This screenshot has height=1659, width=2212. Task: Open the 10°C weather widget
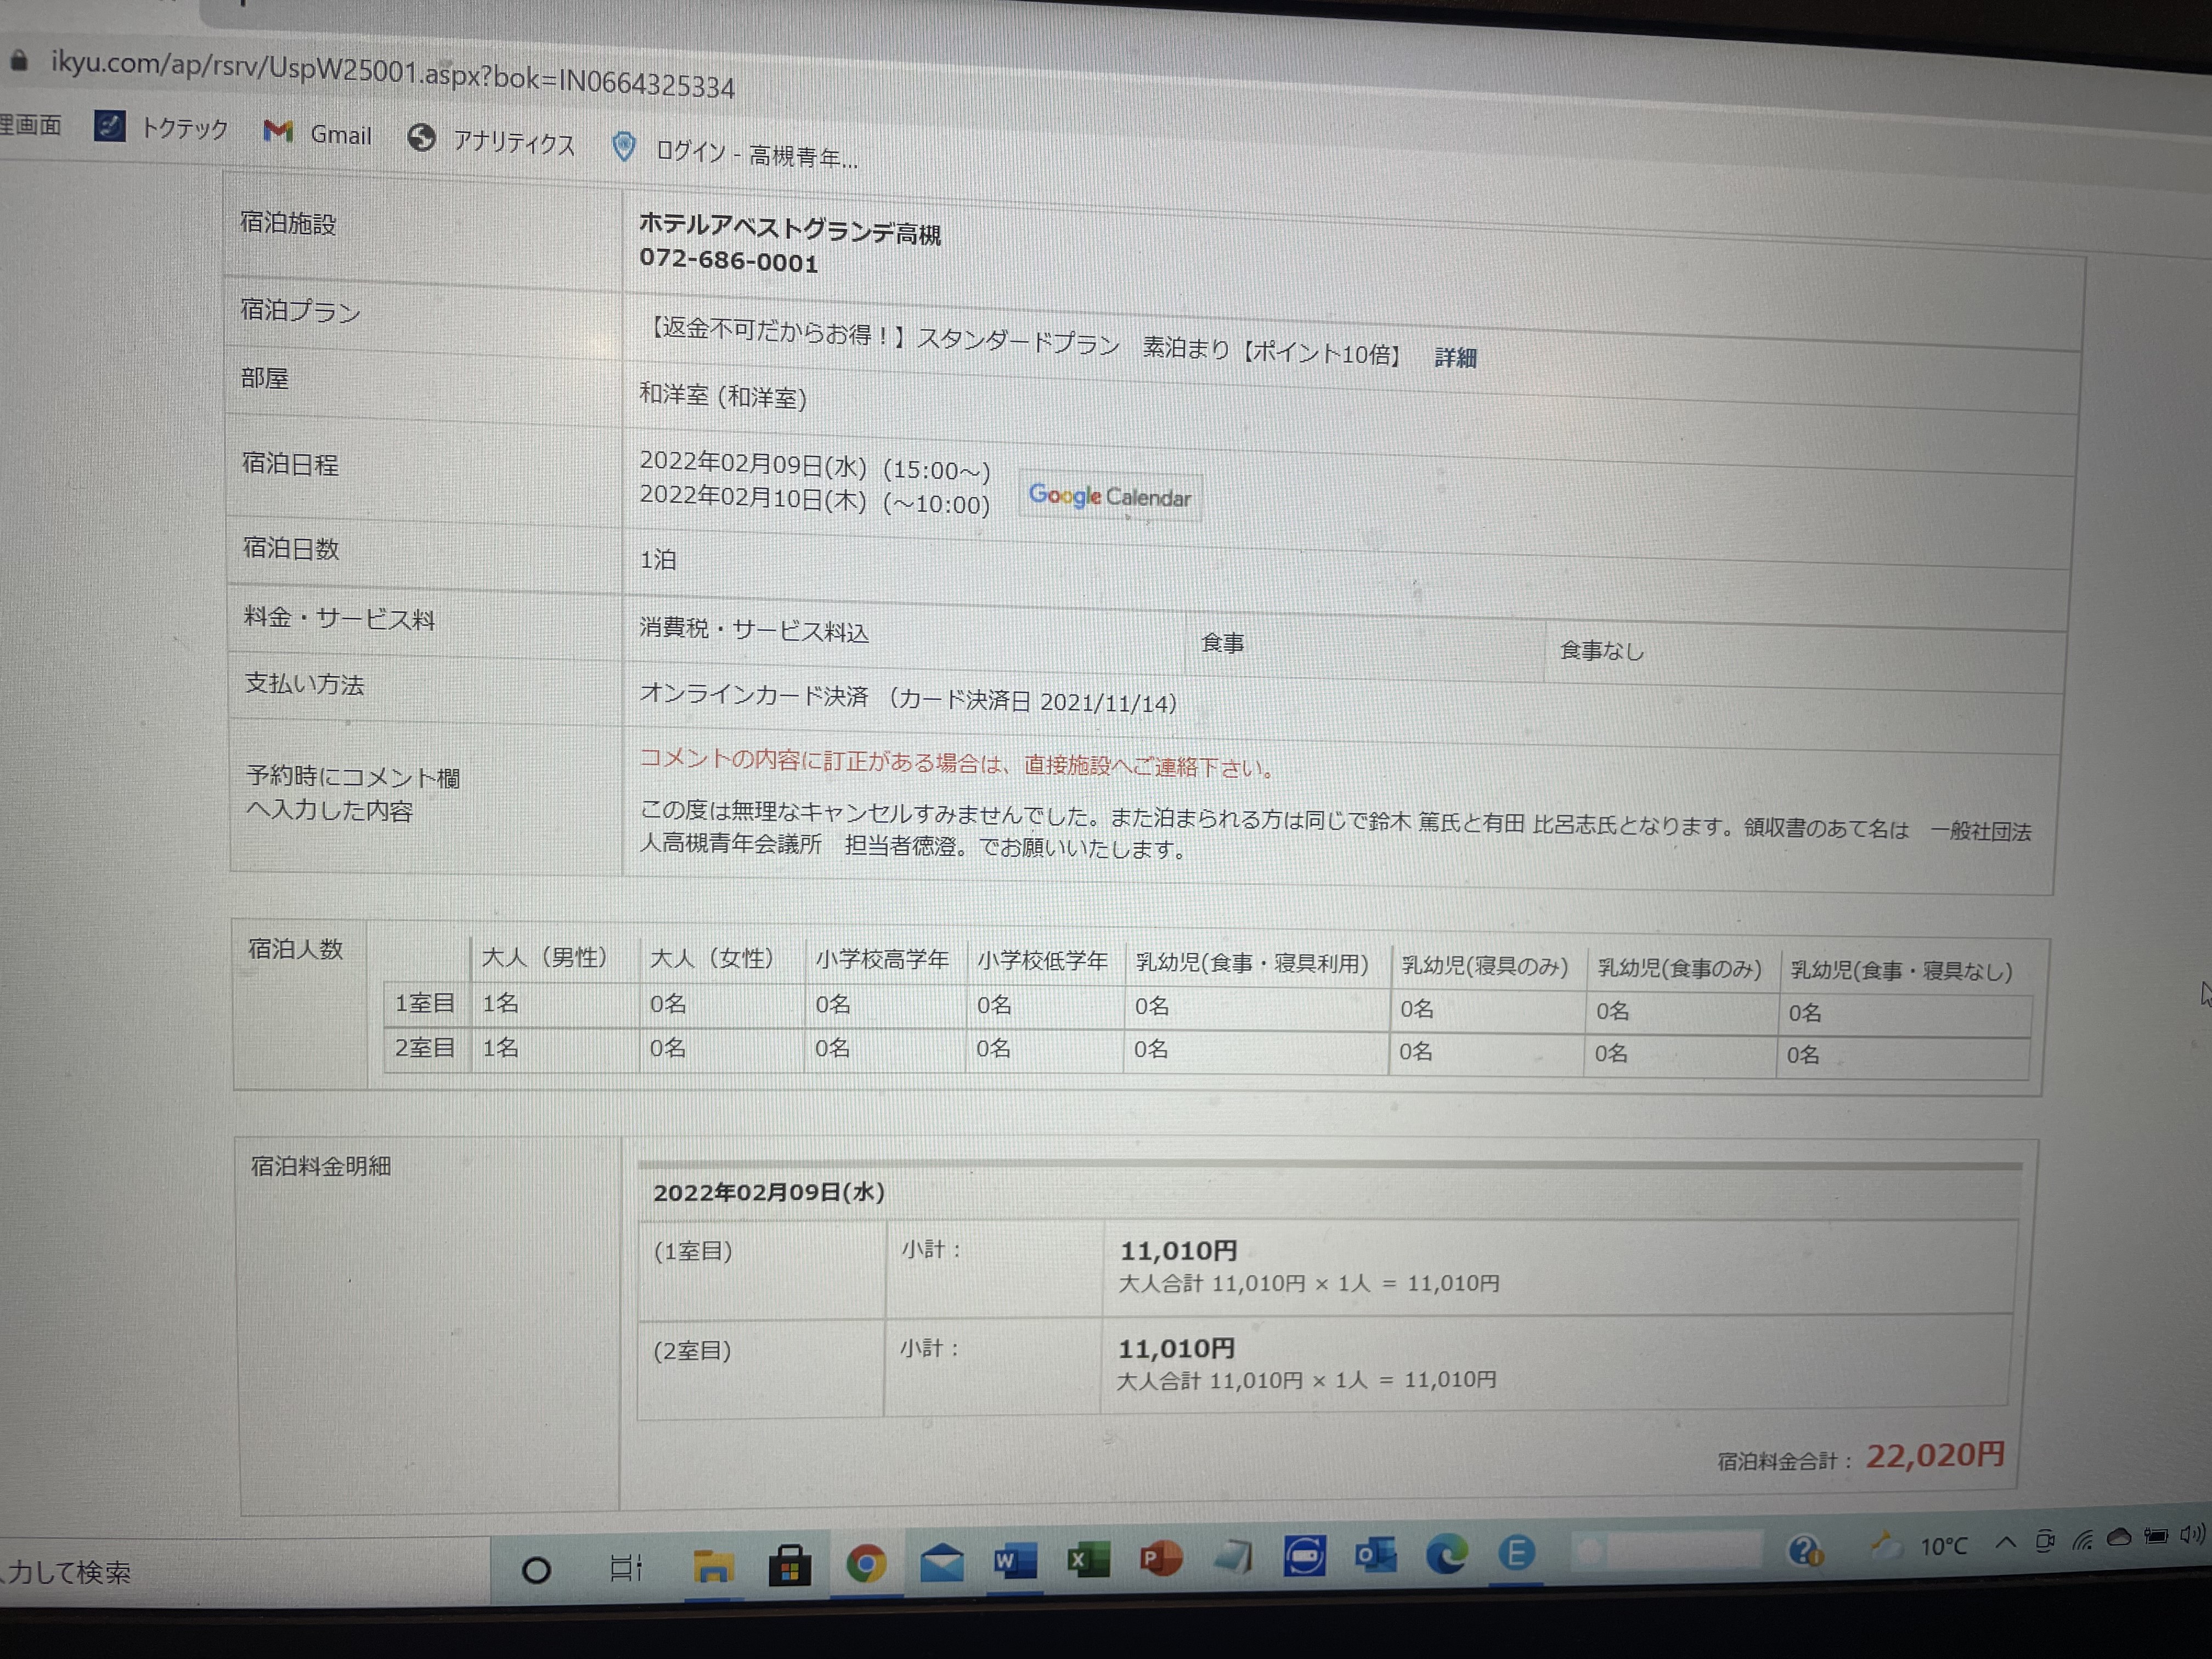(1920, 1546)
